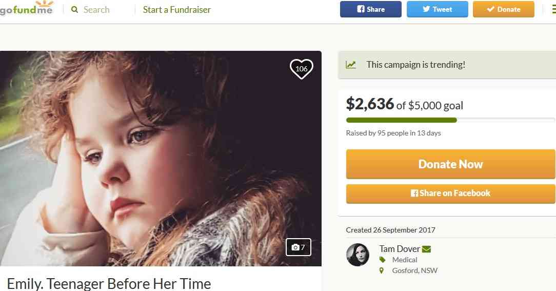Click the gofundme logo
556x291 pixels.
pyautogui.click(x=27, y=9)
